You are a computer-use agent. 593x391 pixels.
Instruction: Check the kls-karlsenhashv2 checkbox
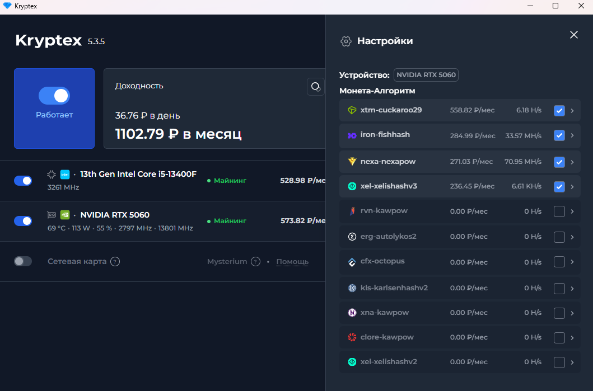coord(559,289)
